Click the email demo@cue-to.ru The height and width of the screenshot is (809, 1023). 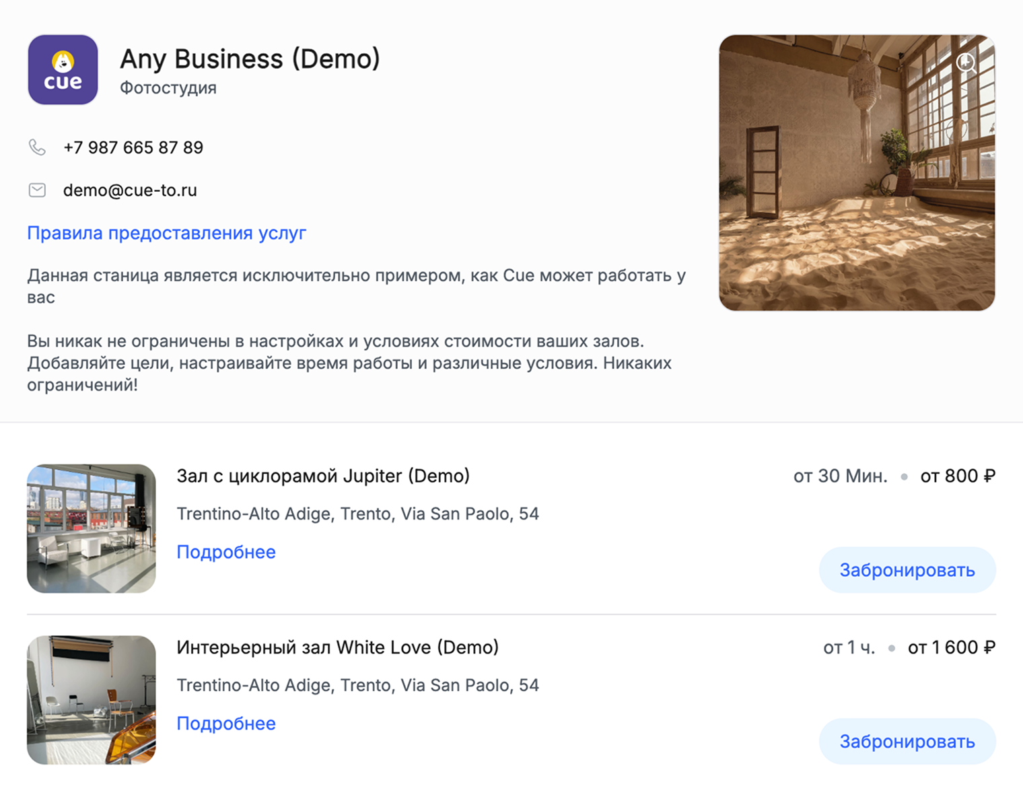pyautogui.click(x=130, y=190)
